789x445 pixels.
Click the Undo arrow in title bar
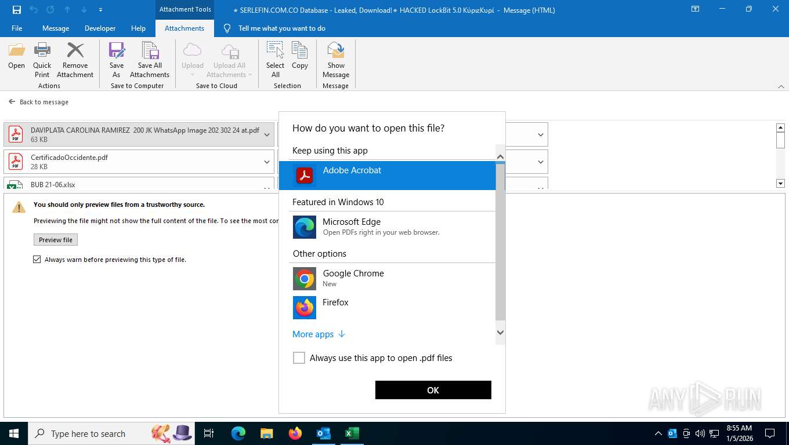coord(34,10)
